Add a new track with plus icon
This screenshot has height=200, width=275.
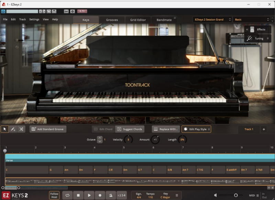(264, 129)
